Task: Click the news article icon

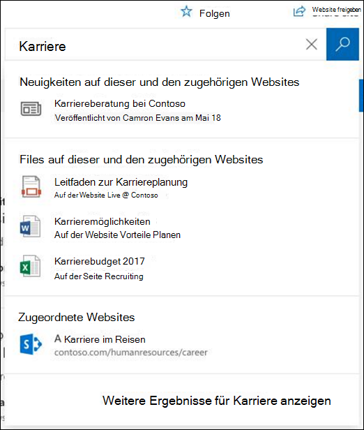Action: pos(31,109)
